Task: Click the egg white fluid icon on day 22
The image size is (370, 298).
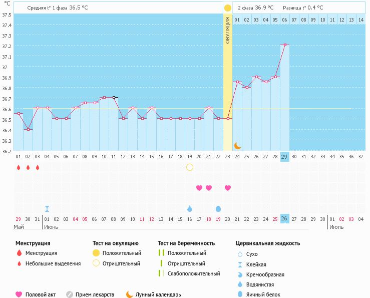Action: [x=218, y=209]
